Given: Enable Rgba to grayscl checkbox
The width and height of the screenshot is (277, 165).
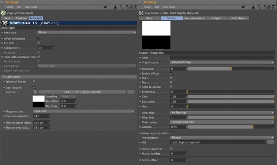Looking at the screenshot, I should coord(171,87).
